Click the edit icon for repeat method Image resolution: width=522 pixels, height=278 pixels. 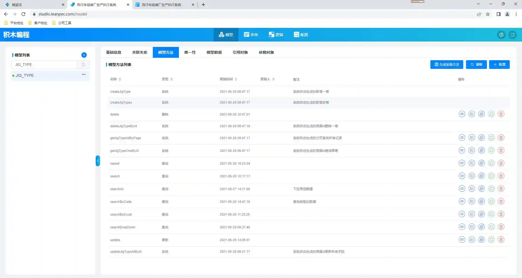(471, 163)
